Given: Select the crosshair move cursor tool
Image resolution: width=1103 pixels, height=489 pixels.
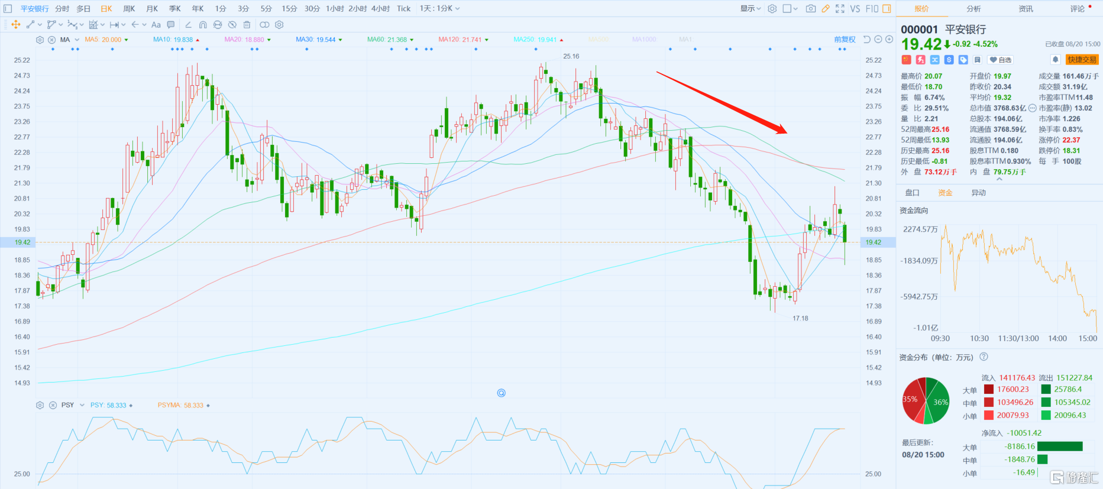Looking at the screenshot, I should point(16,24).
